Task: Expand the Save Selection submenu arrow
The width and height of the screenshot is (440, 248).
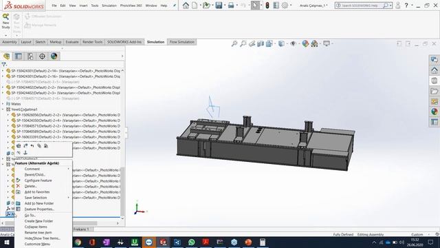Action: pos(68,198)
